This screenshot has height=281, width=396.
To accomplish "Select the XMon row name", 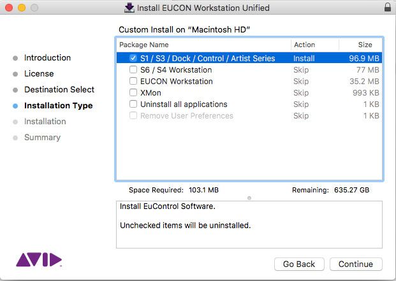I will (150, 93).
